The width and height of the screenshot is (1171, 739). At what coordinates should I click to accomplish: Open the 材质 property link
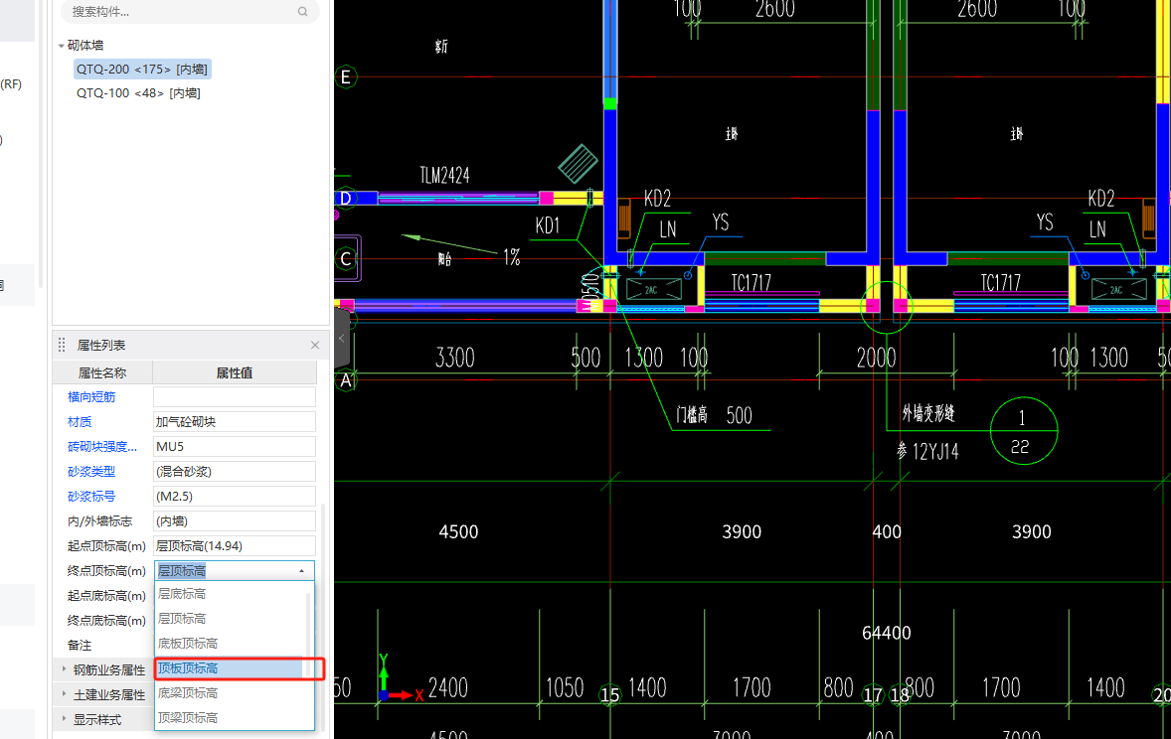tap(80, 422)
